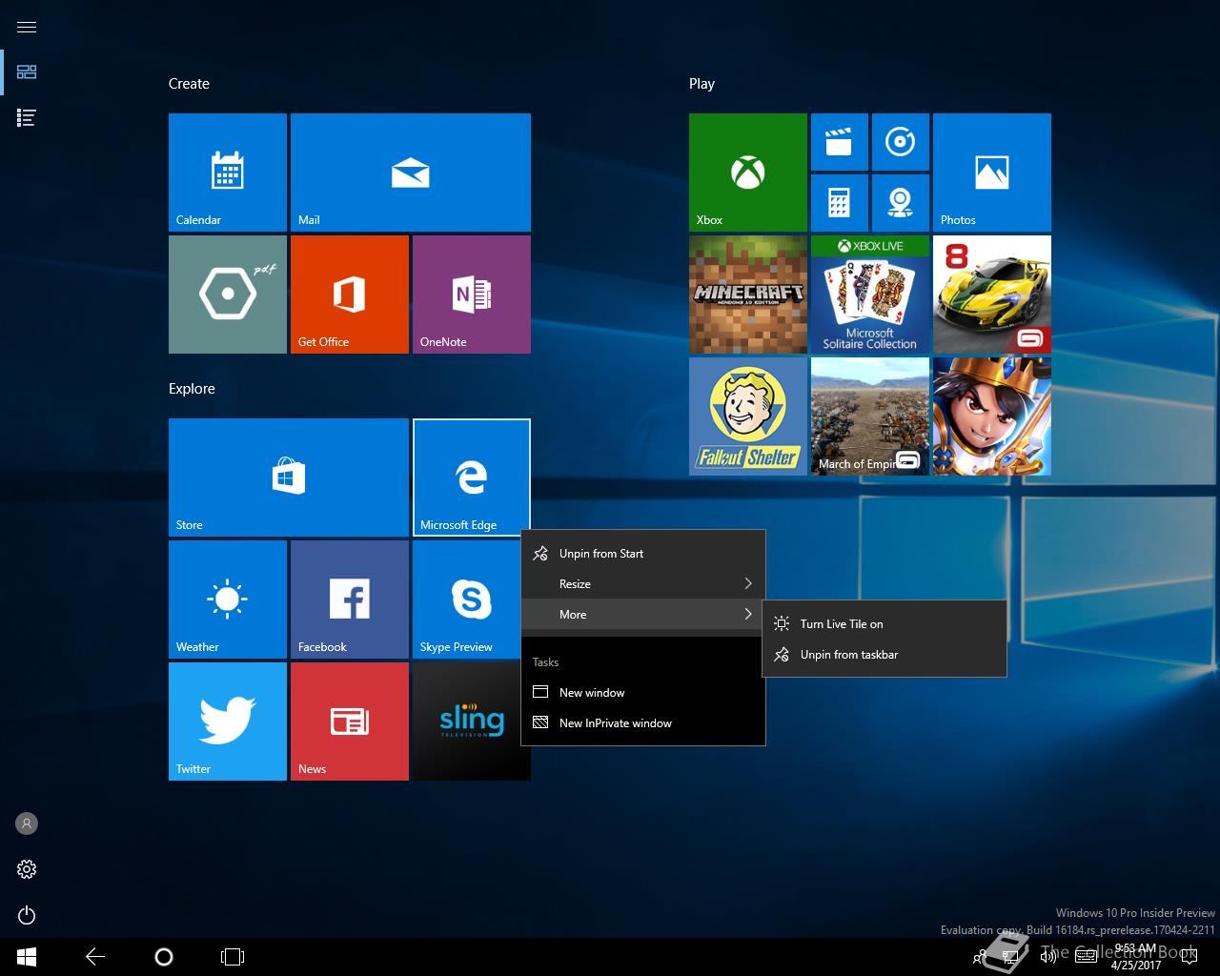This screenshot has height=976, width=1220.
Task: Click the Play group heading
Action: (701, 84)
